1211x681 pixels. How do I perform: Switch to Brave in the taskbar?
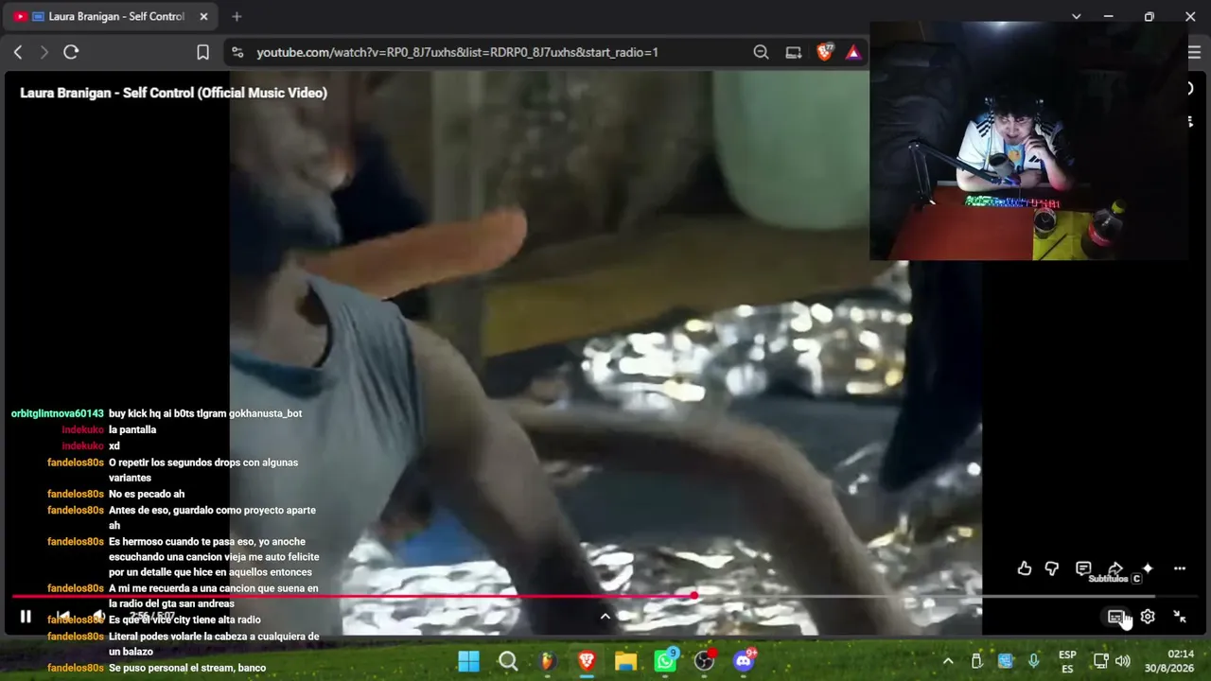coord(587,661)
